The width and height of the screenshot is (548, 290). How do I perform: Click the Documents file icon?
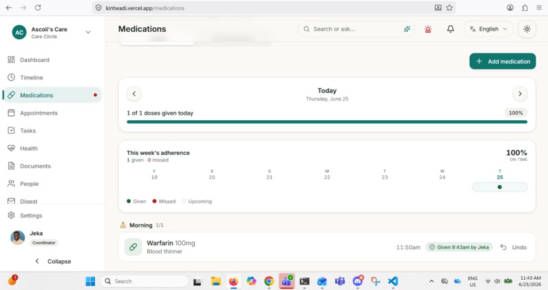pos(11,166)
